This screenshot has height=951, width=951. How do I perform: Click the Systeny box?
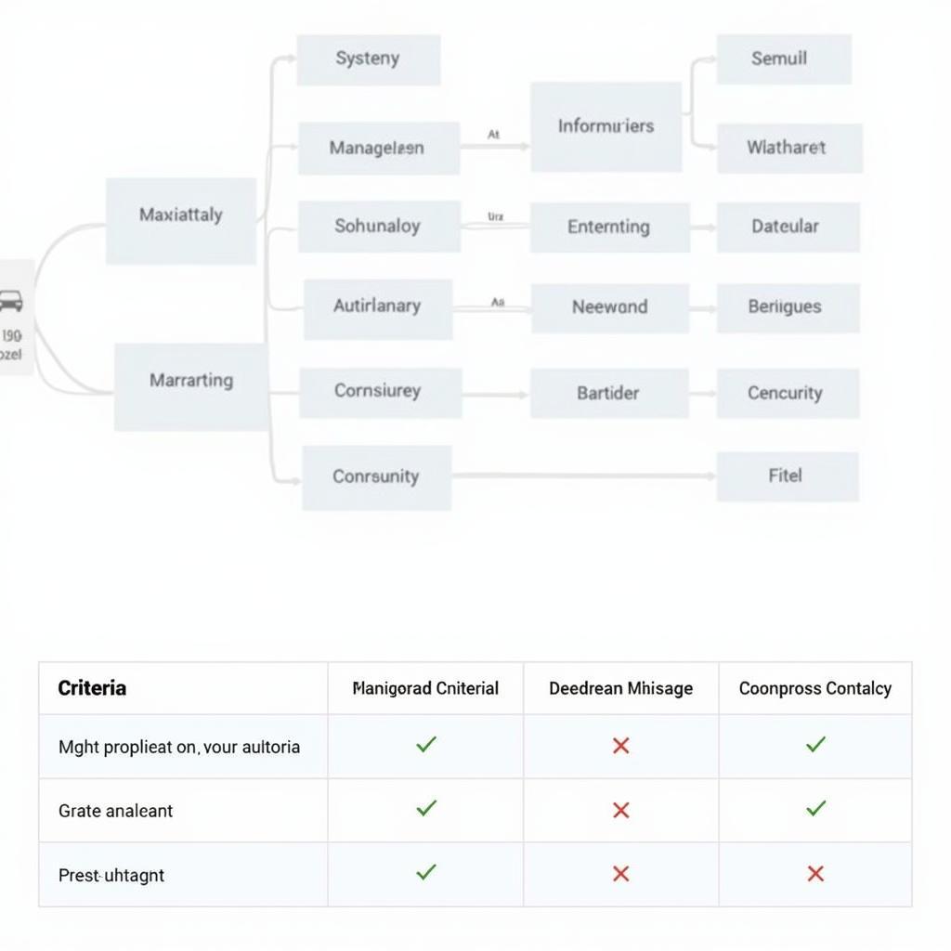click(368, 59)
